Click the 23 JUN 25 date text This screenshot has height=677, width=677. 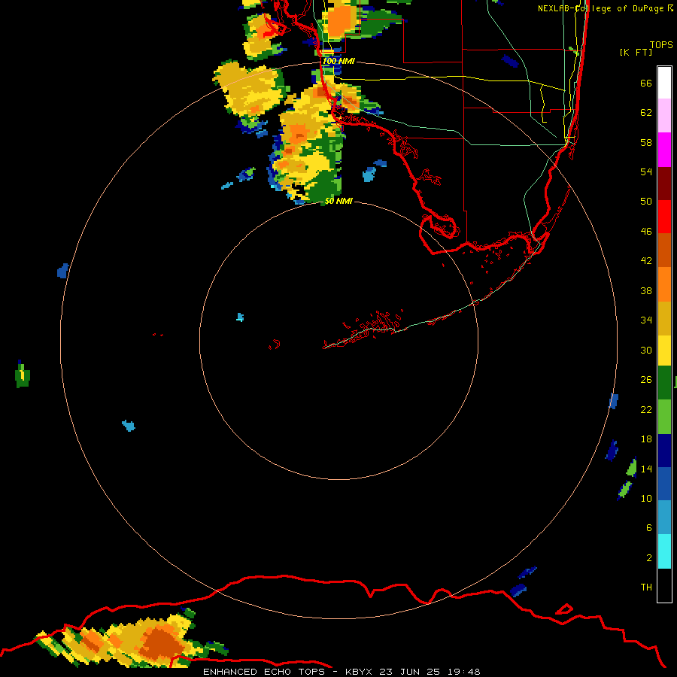click(409, 672)
